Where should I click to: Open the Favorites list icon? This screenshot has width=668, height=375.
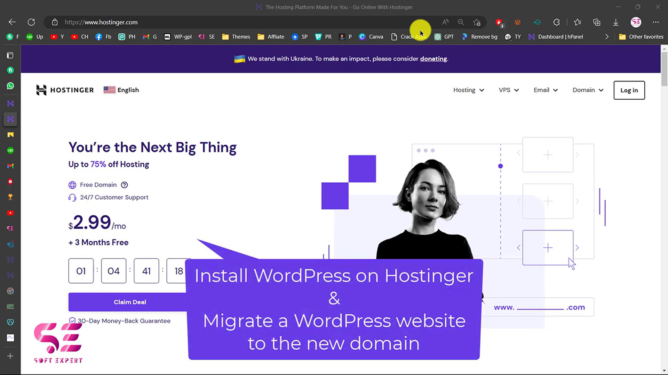[578, 22]
